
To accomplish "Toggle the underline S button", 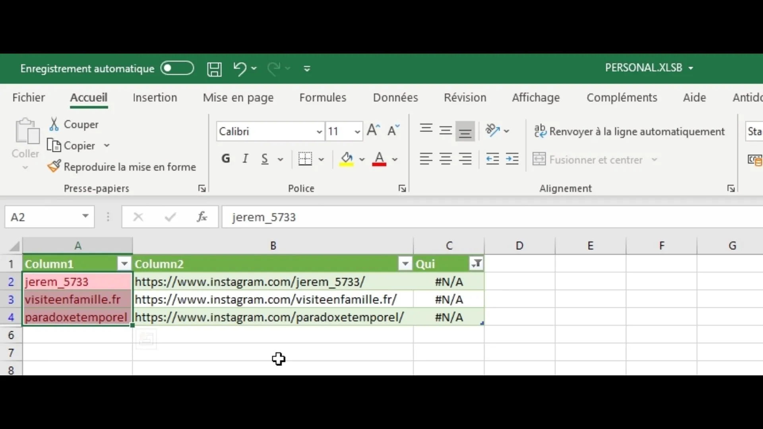I will (x=265, y=159).
